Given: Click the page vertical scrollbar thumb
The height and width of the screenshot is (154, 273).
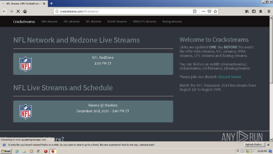Looking at the screenshot, I should (x=271, y=51).
